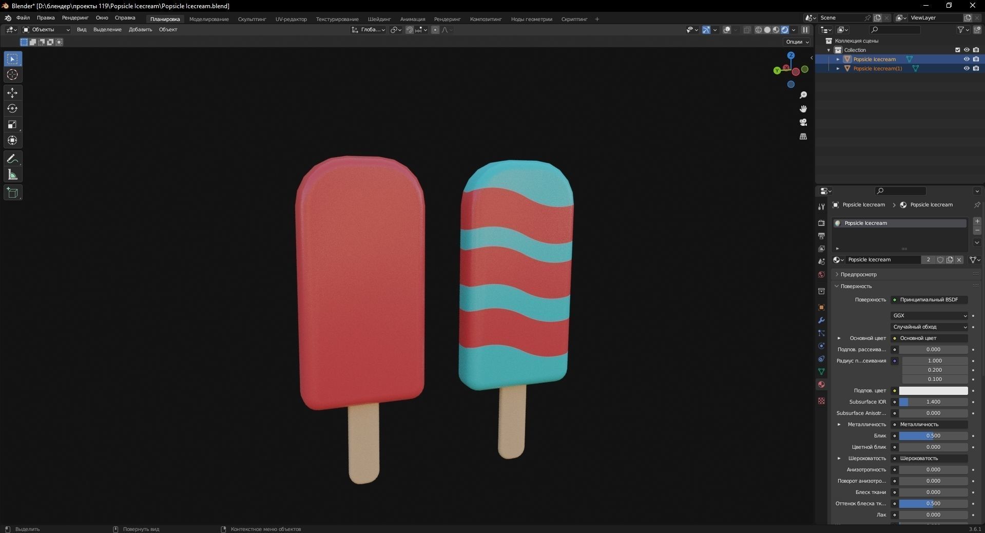Click the Принципиальный BSDF surface button
Screen dimensions: 985x533
tap(930, 300)
